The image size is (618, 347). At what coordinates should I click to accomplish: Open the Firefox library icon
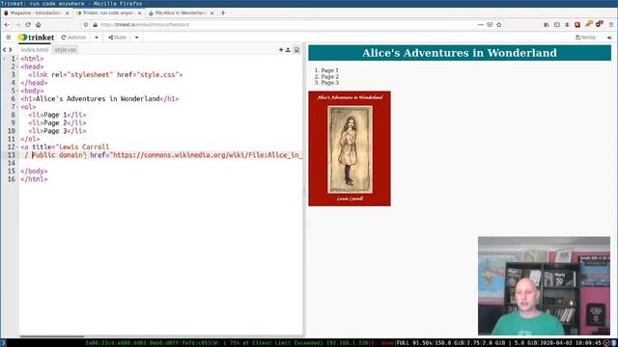pos(547,24)
